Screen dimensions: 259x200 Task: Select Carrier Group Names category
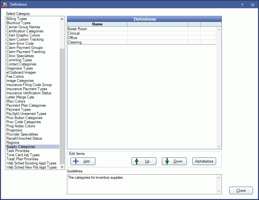pos(33,27)
